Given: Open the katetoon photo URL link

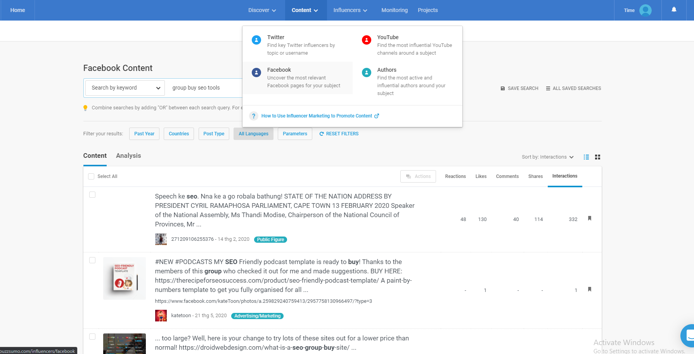Looking at the screenshot, I should point(263,301).
